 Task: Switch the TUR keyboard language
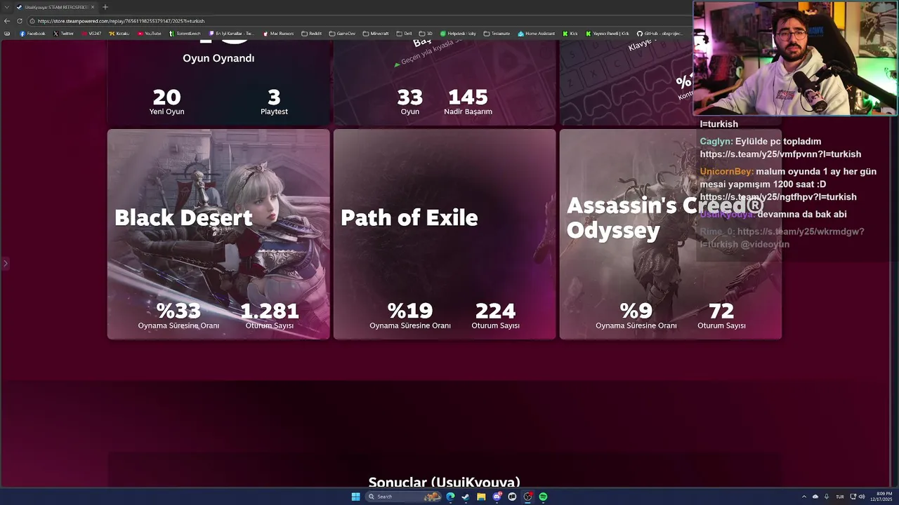point(839,497)
